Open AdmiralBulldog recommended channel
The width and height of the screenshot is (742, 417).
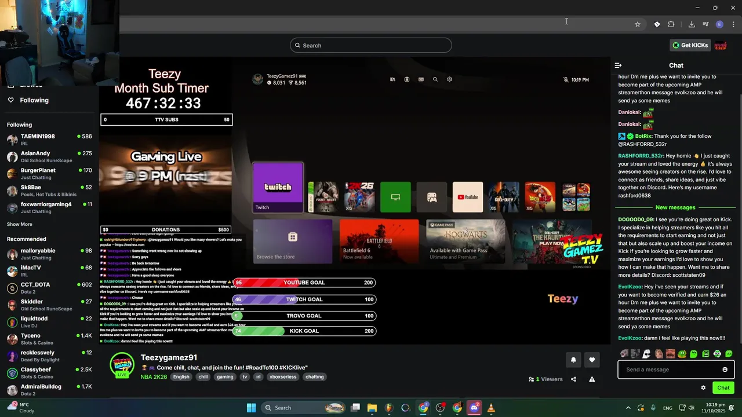click(x=49, y=389)
